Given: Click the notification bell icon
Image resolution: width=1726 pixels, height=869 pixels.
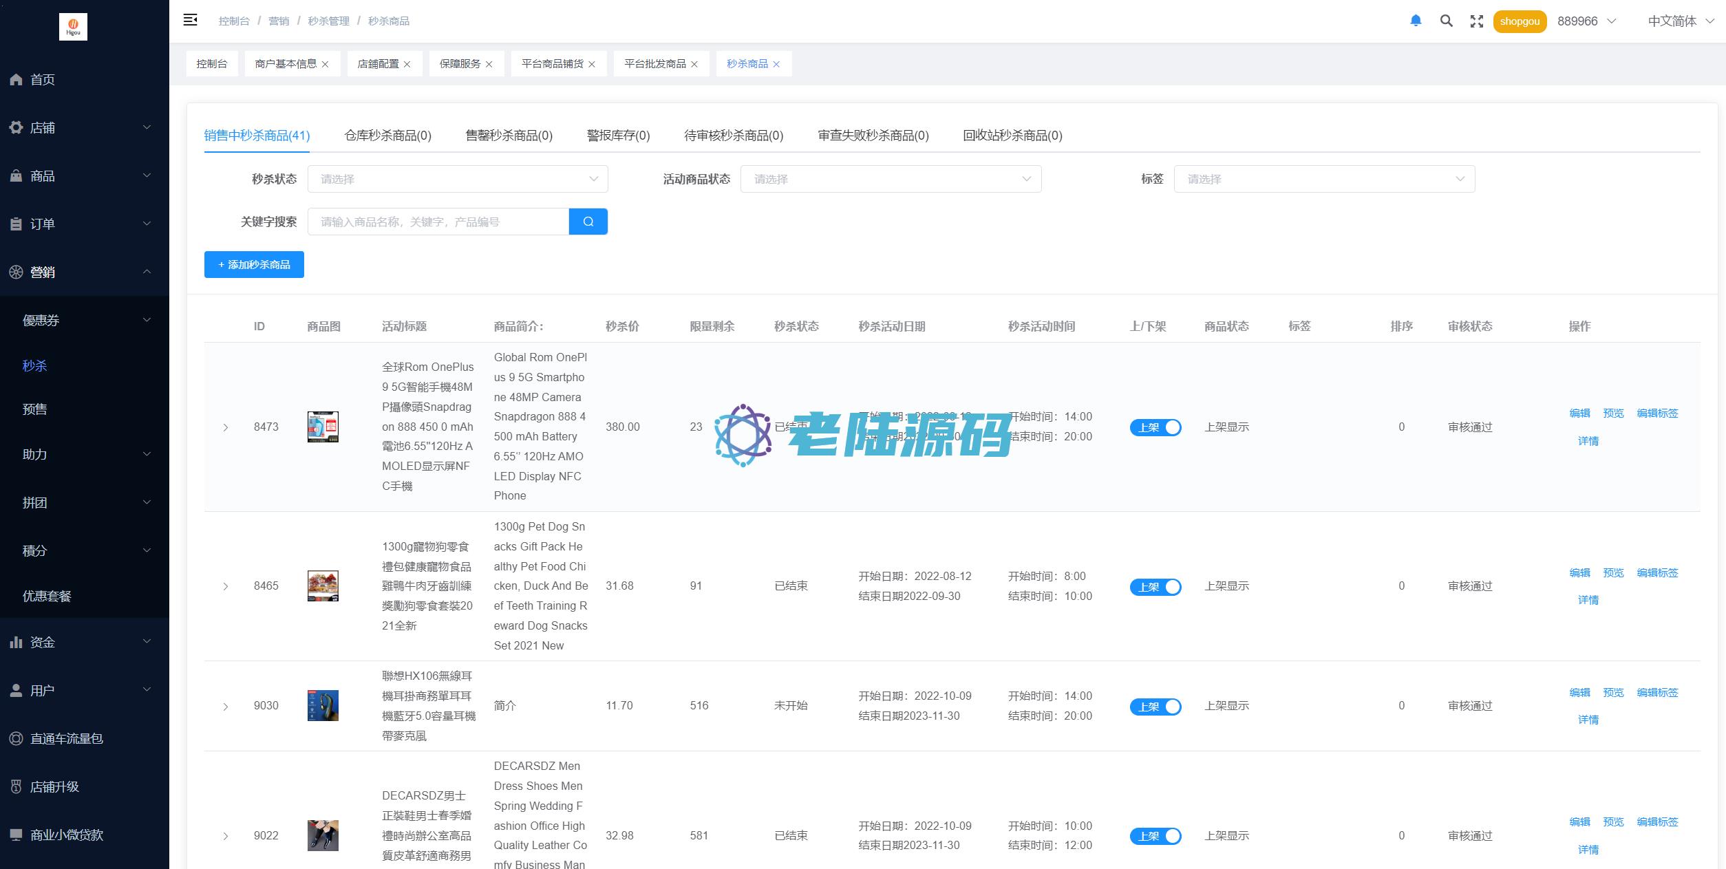Looking at the screenshot, I should click(1416, 21).
